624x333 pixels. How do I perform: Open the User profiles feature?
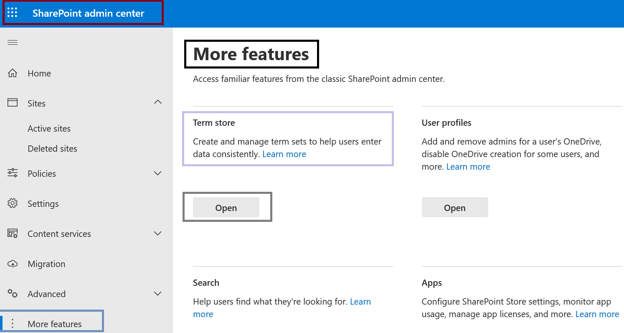(x=455, y=208)
